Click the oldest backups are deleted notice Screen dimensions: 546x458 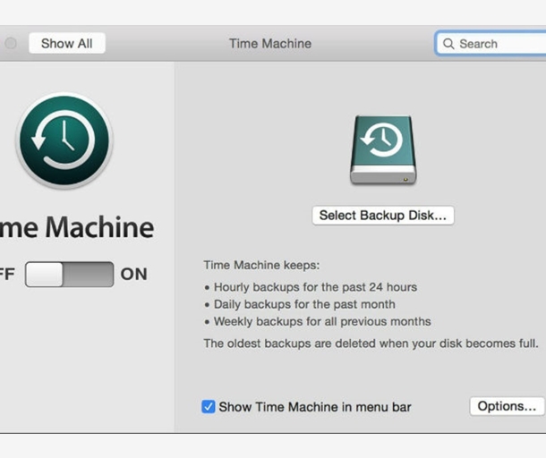tap(371, 343)
